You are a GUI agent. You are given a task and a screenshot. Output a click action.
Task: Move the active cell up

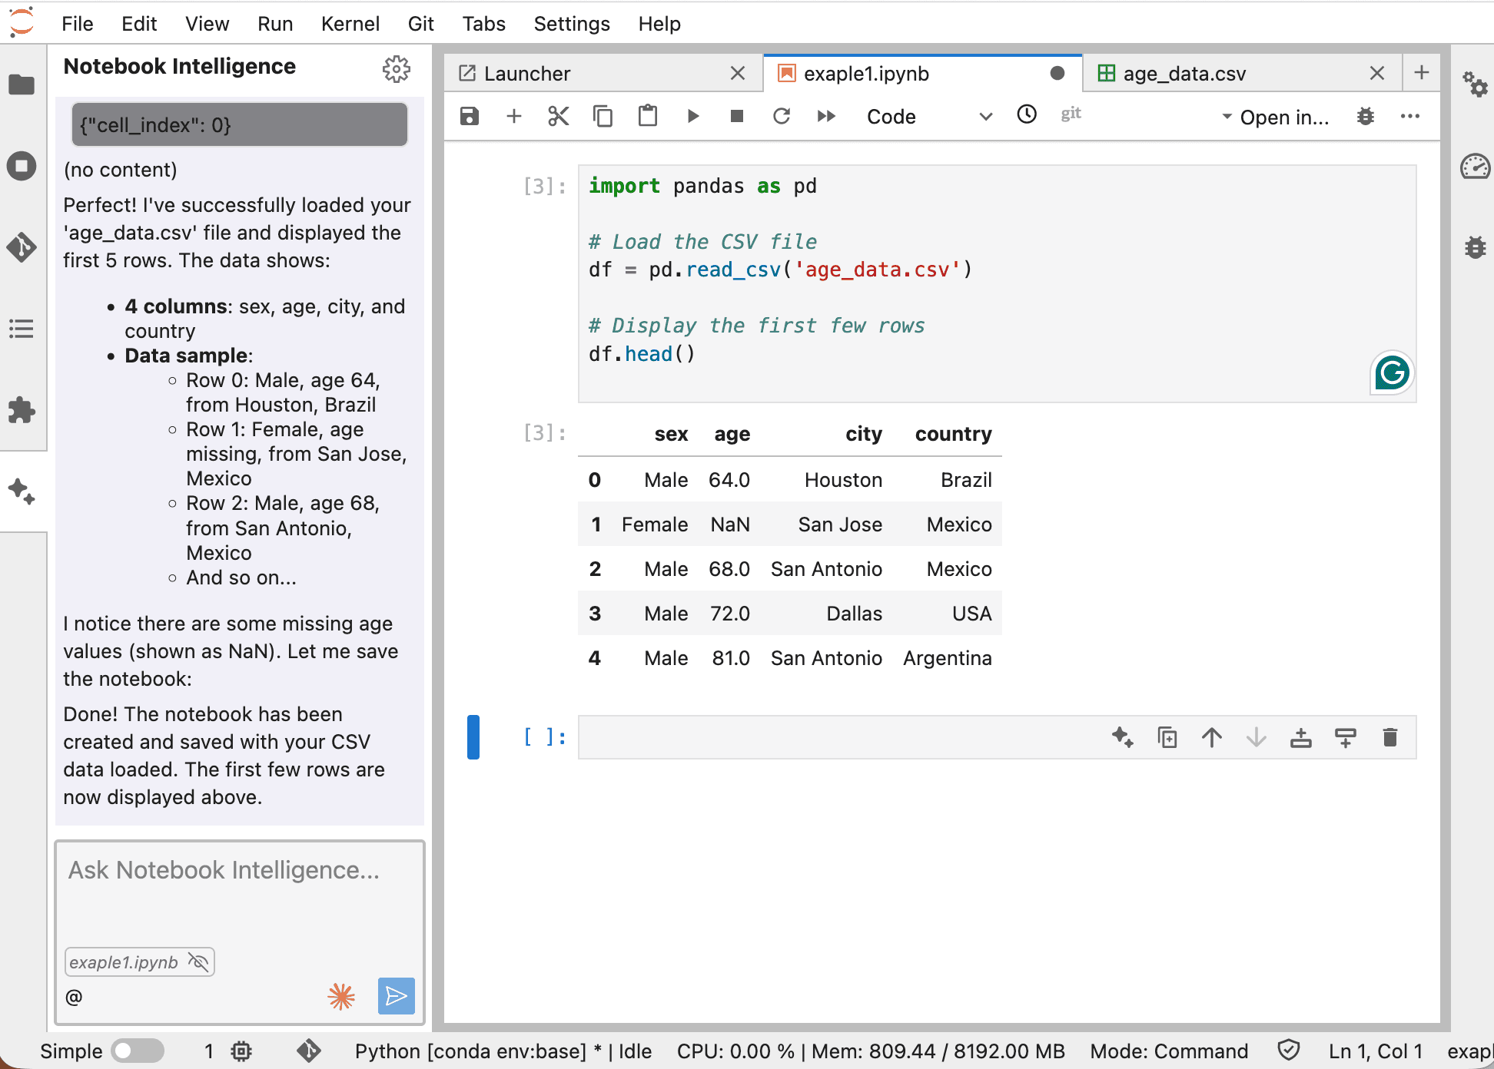click(1212, 737)
